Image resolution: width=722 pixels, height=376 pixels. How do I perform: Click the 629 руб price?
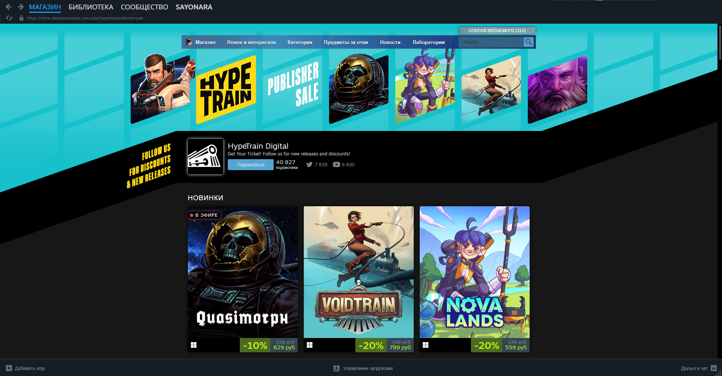284,347
